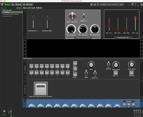Click the global trim knob icon
The height and width of the screenshot is (117, 143).
tap(132, 5)
